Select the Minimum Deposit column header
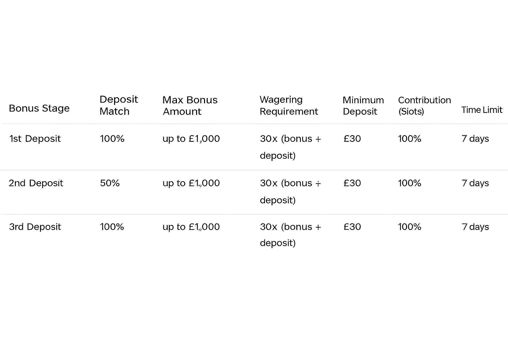 pos(363,106)
